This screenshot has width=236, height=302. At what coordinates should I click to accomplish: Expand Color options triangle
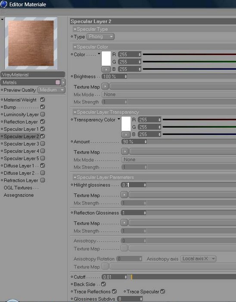click(99, 54)
